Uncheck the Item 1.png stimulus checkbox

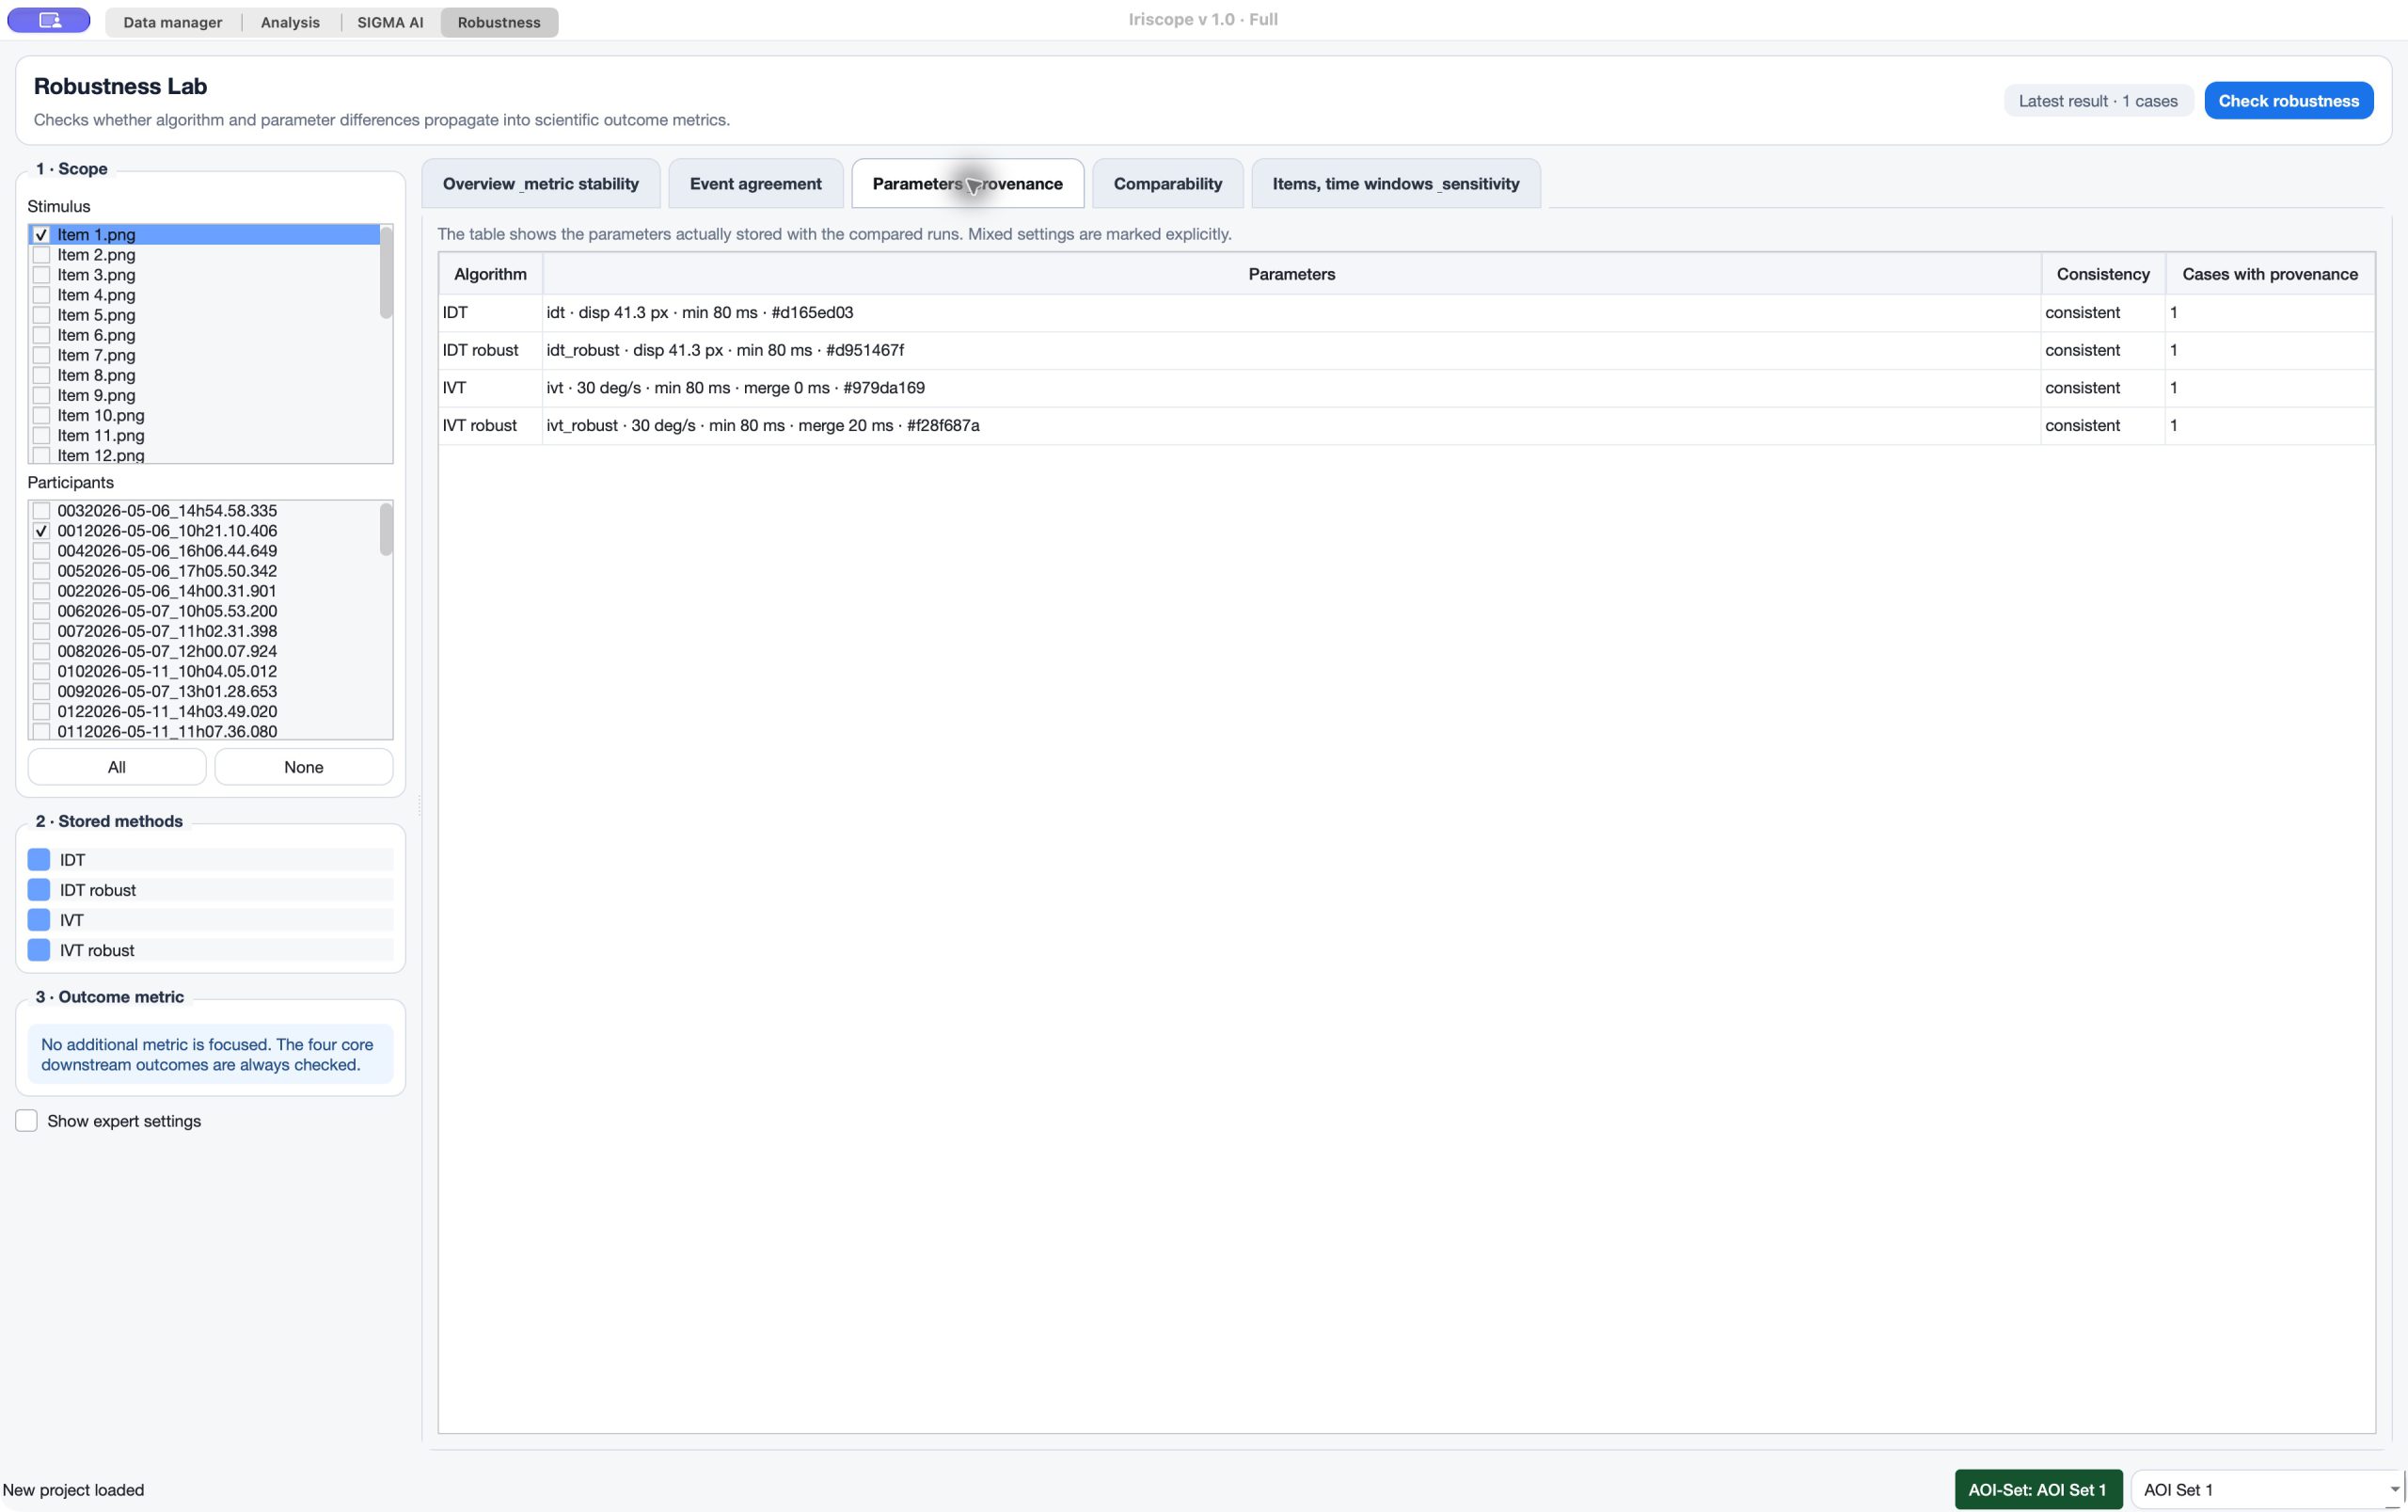pos(41,235)
